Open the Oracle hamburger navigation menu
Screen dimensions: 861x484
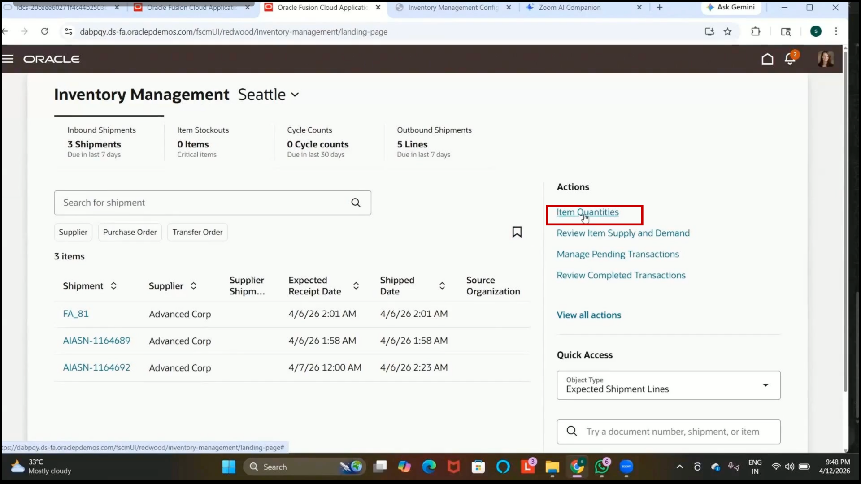8,59
